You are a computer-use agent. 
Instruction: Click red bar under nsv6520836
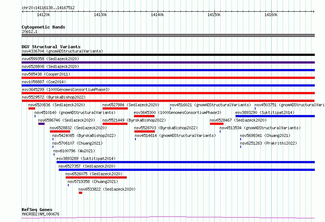(32, 108)
